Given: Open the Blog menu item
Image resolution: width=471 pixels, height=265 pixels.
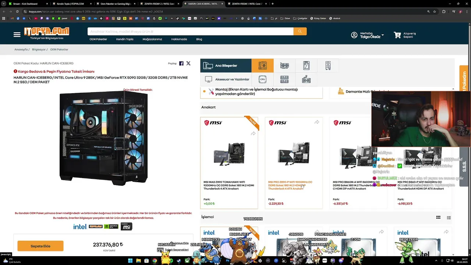Looking at the screenshot, I should [199, 39].
